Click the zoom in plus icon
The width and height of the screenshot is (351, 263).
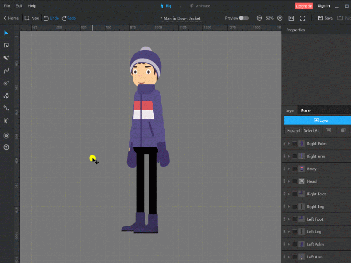pos(280,18)
